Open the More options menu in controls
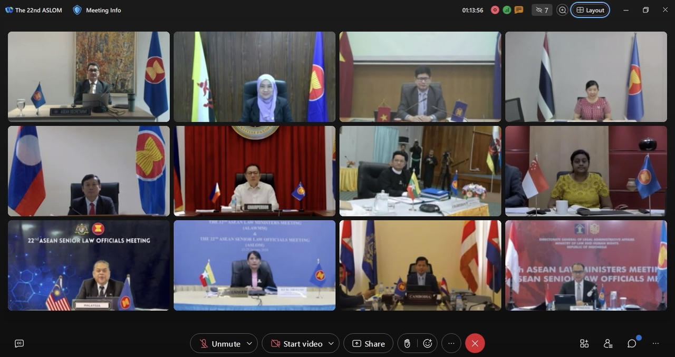The width and height of the screenshot is (675, 357). coord(451,343)
